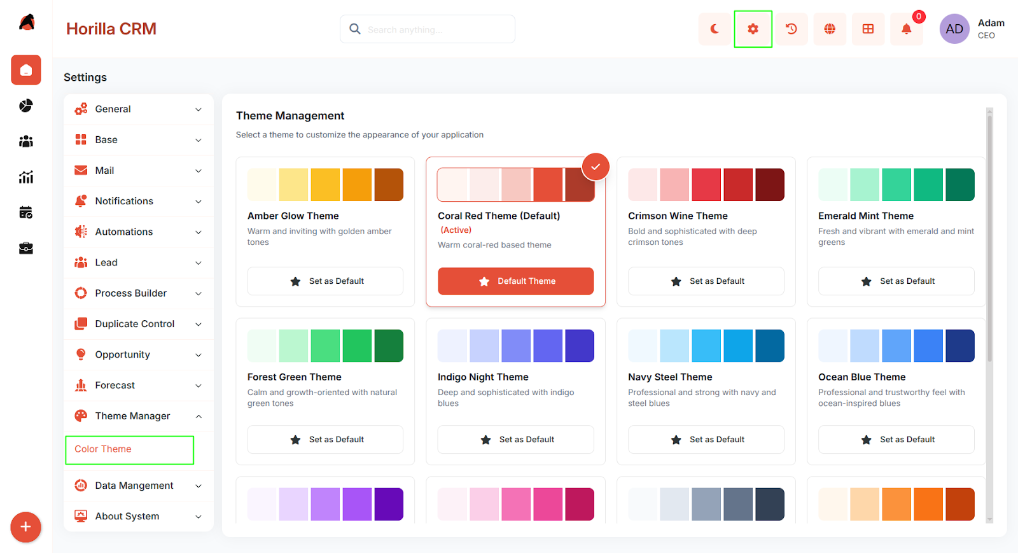Open the grid layout icon in the header
This screenshot has width=1018, height=553.
coord(868,29)
